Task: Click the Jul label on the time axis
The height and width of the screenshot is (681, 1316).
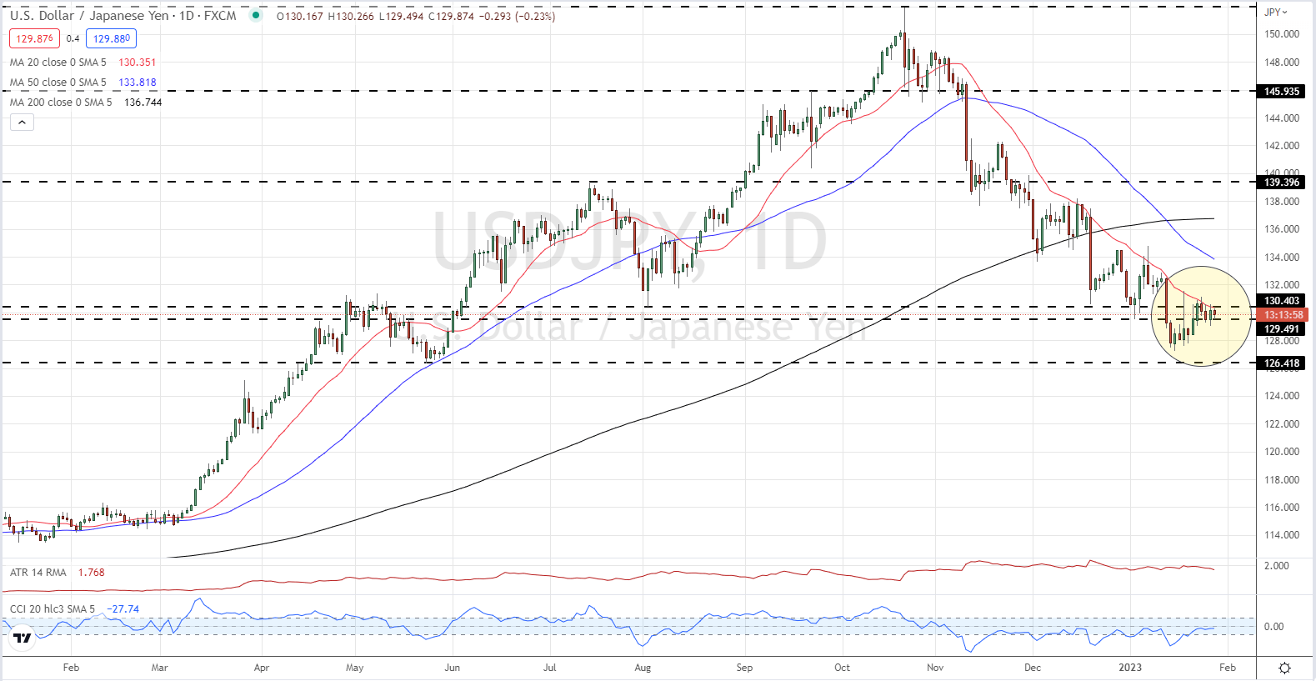Action: (549, 668)
